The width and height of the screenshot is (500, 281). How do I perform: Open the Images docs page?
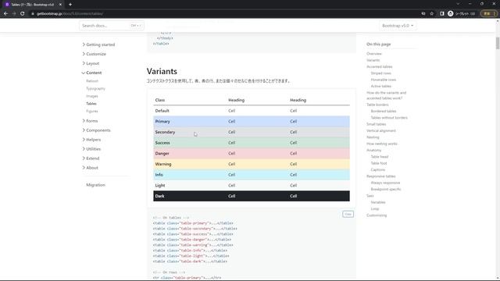(92, 96)
